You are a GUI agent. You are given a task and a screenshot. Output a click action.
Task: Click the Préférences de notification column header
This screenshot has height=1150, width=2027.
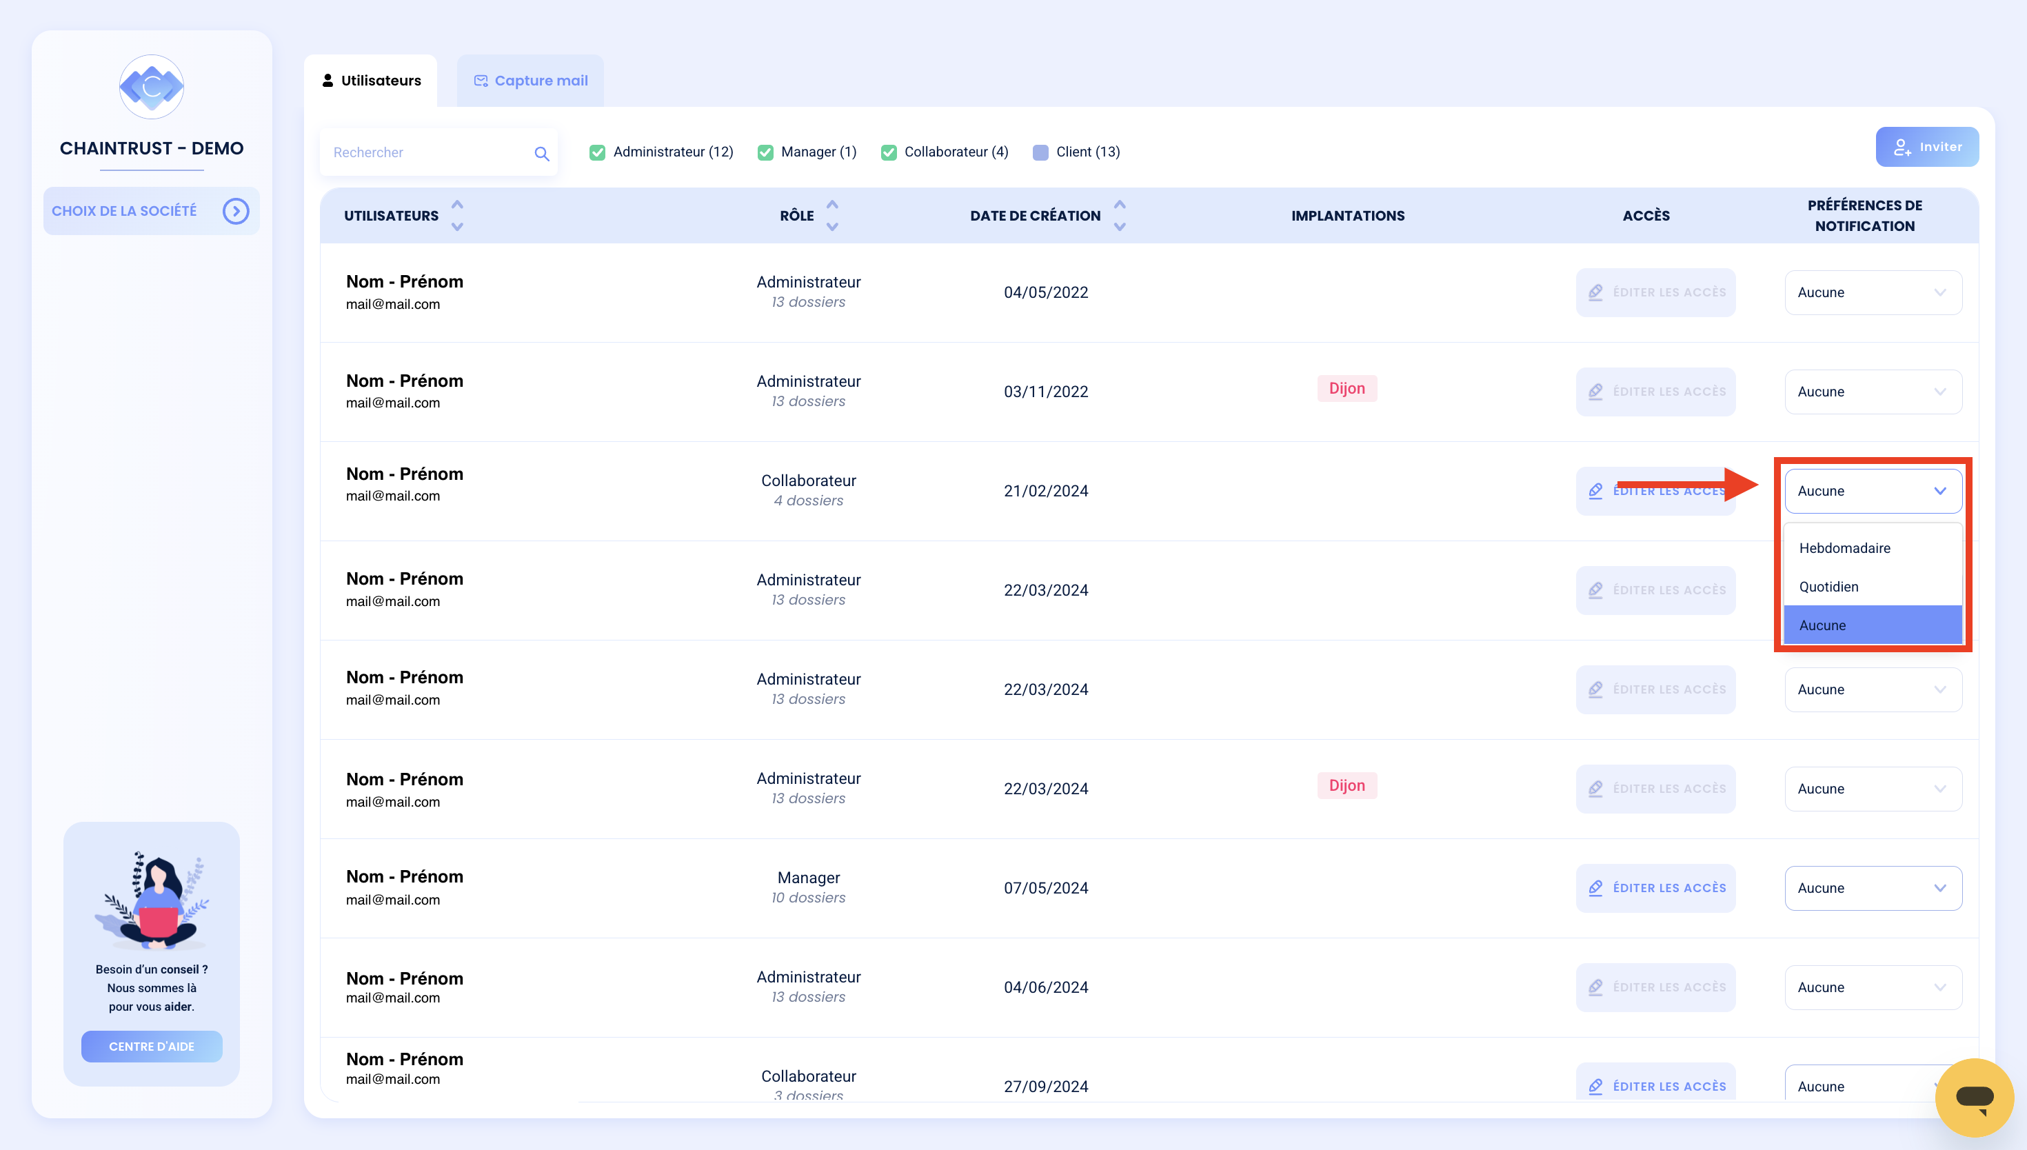coord(1865,216)
